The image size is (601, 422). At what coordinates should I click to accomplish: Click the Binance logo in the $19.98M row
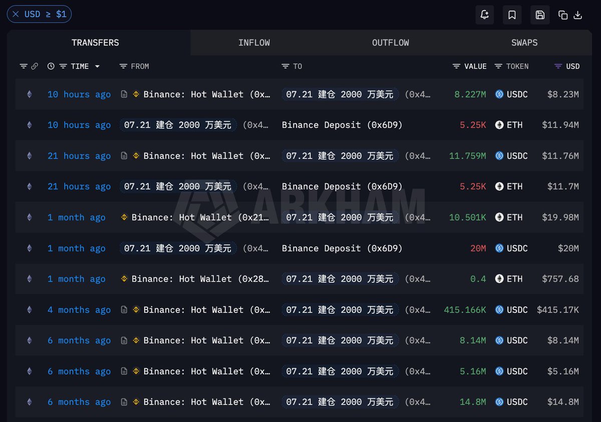(x=124, y=217)
